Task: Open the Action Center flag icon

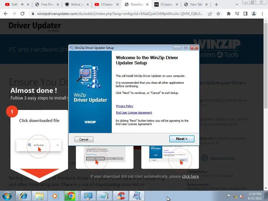Action: pos(229,196)
